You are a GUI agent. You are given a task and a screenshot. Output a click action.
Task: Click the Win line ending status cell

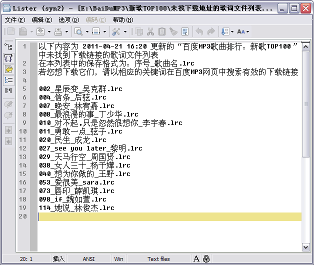[119, 259]
